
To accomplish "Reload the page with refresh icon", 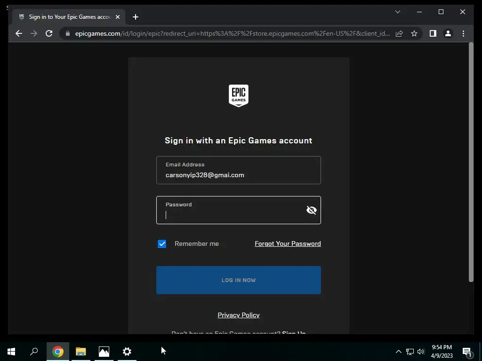I will pos(49,33).
